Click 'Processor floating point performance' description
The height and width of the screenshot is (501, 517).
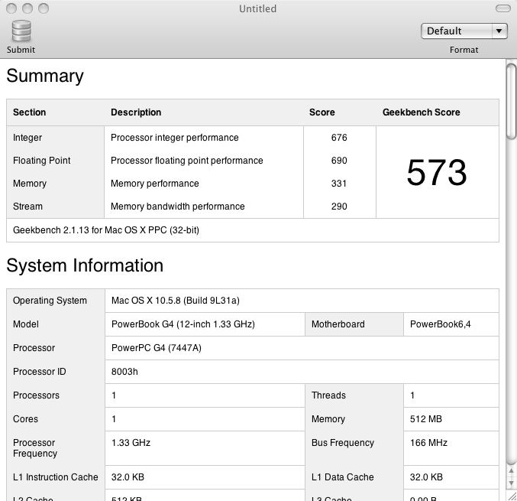pos(186,161)
